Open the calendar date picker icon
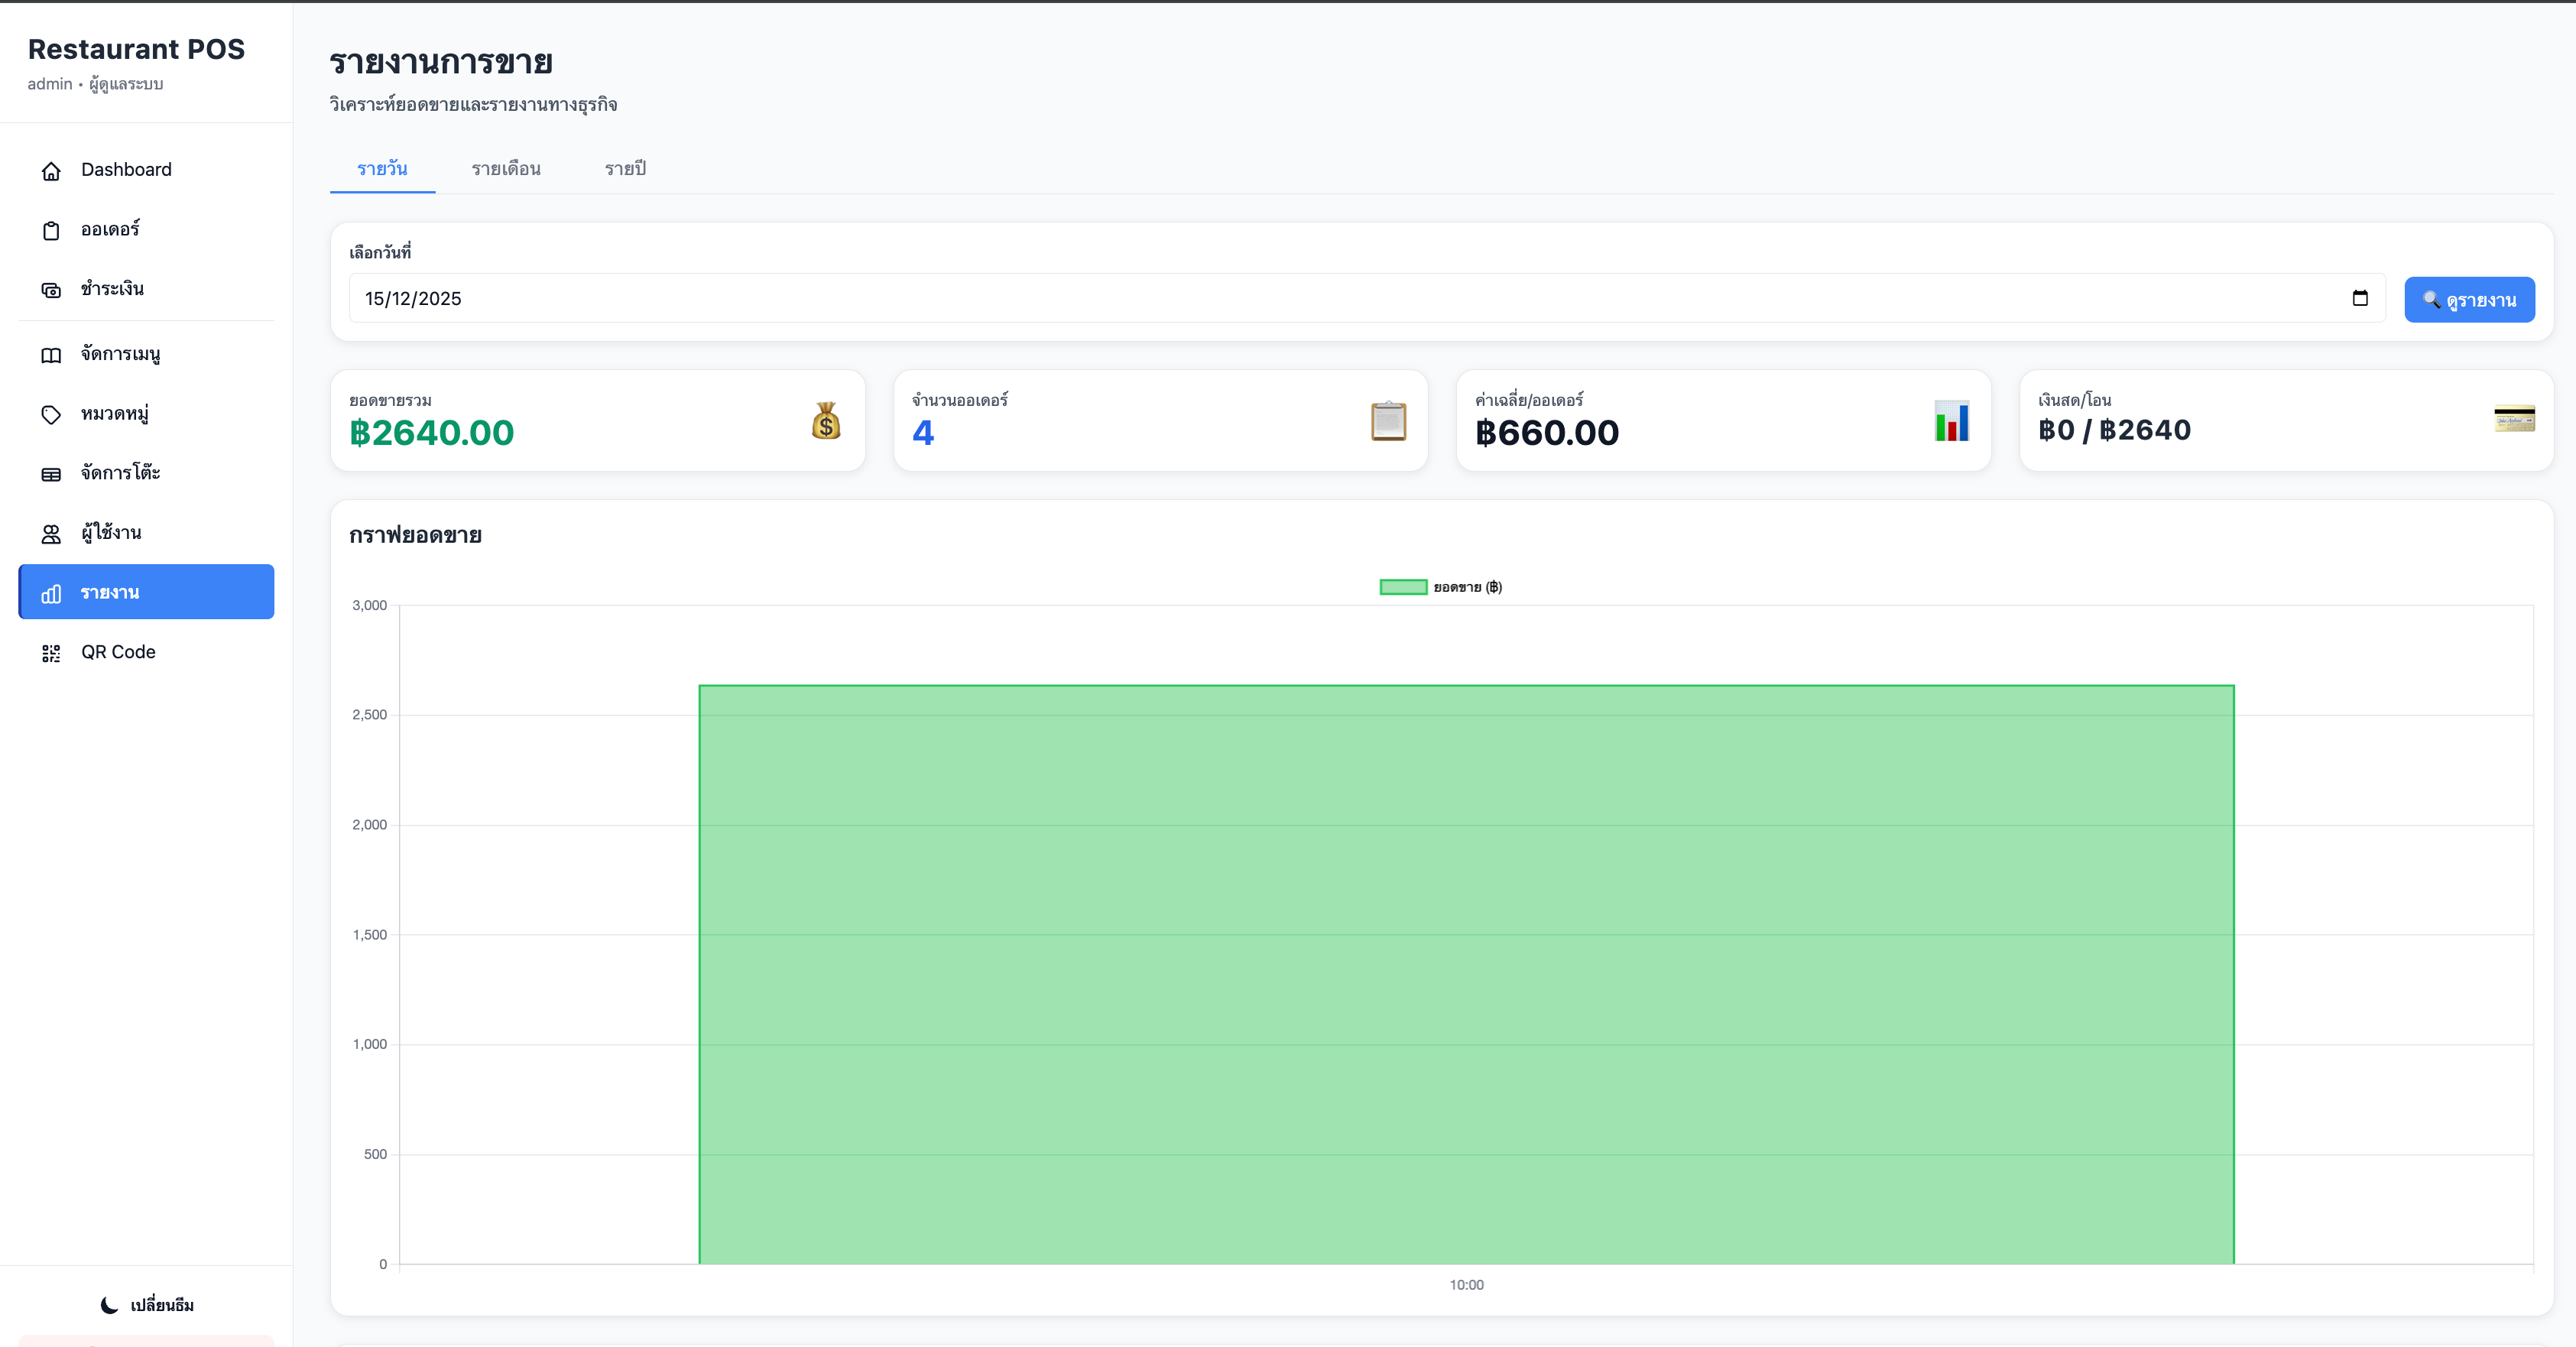 click(2360, 298)
